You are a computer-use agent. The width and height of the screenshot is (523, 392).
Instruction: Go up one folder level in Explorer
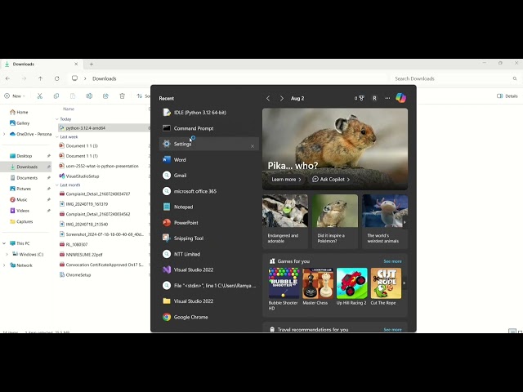pyautogui.click(x=40, y=78)
